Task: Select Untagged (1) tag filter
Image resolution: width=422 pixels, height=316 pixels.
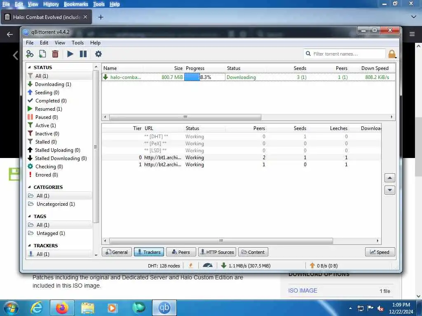Action: 51,233
